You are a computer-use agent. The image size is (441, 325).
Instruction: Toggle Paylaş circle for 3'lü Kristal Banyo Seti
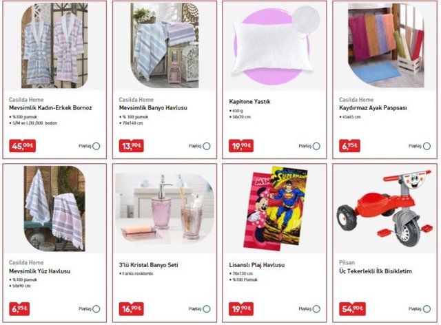[207, 309]
